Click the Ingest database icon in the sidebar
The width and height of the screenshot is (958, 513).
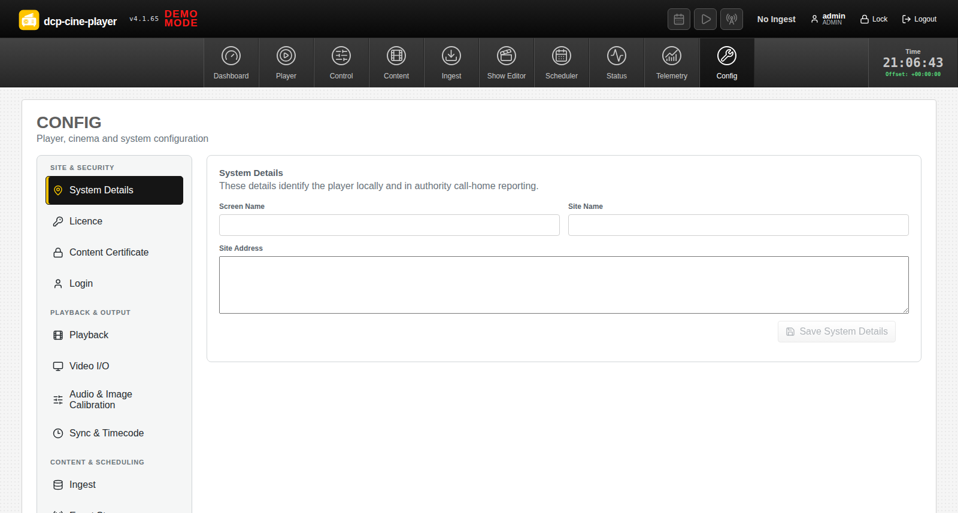tap(58, 485)
